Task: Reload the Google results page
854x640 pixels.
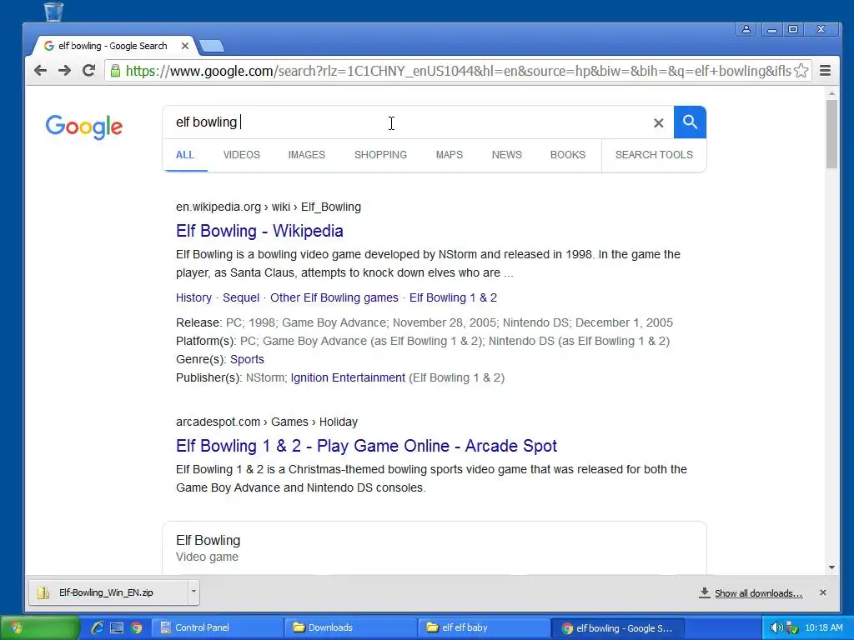Action: (x=88, y=71)
